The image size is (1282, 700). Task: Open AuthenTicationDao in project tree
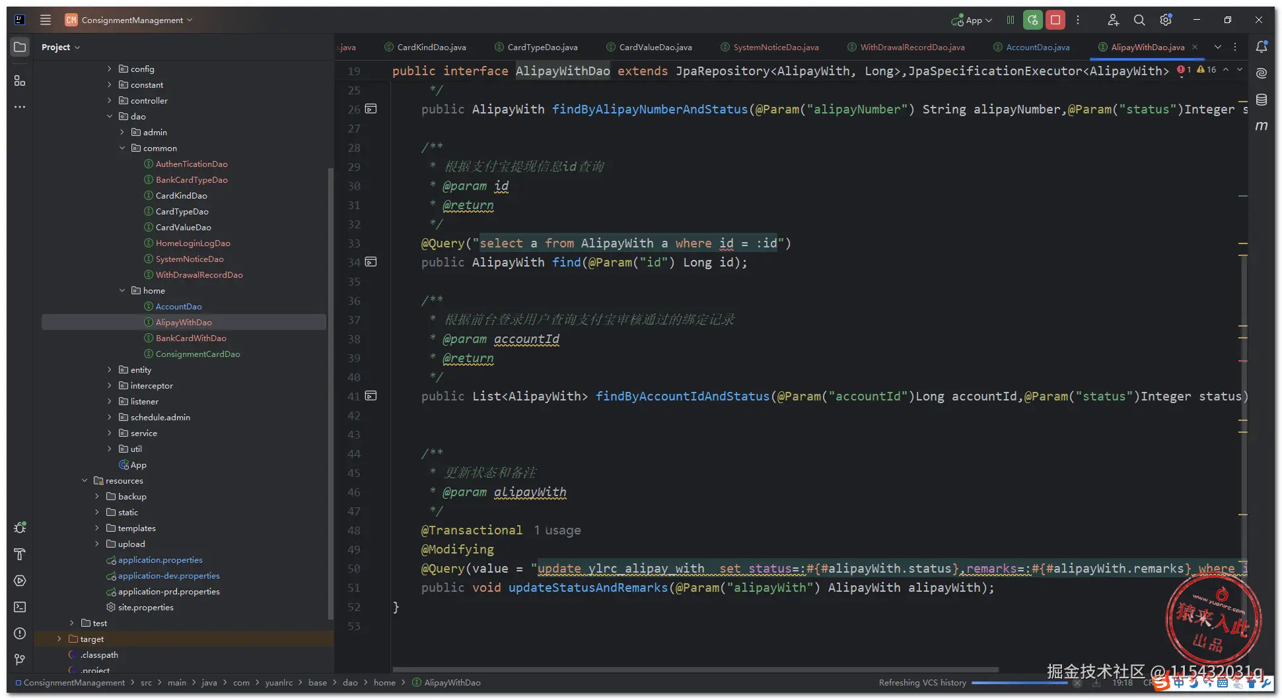pyautogui.click(x=192, y=164)
